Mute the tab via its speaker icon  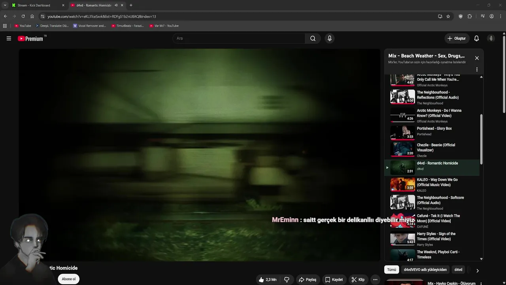point(116,5)
